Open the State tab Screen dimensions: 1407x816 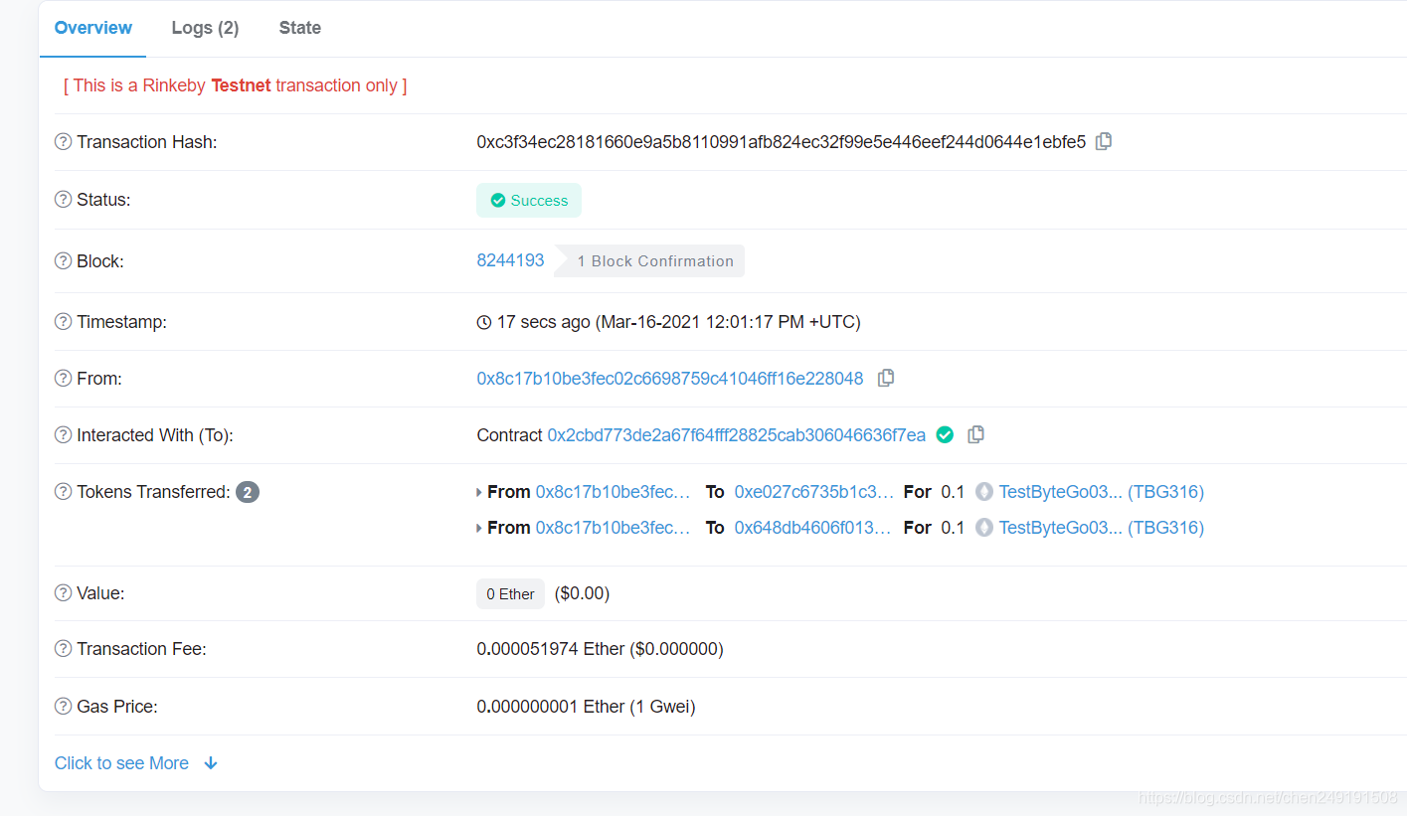click(x=300, y=28)
